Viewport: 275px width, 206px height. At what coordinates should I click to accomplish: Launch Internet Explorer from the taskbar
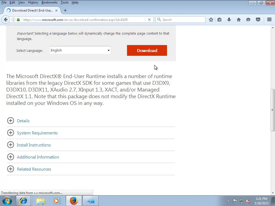[x=23, y=201]
